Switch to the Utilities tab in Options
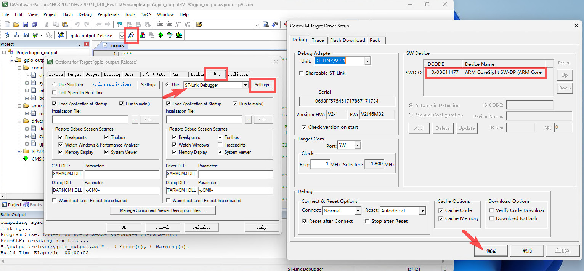584x271 pixels. click(238, 74)
